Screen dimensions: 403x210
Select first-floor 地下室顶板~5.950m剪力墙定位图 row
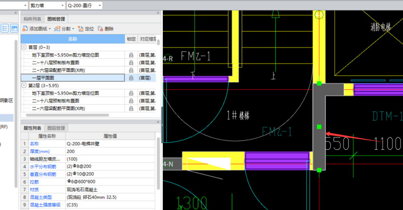73,55
